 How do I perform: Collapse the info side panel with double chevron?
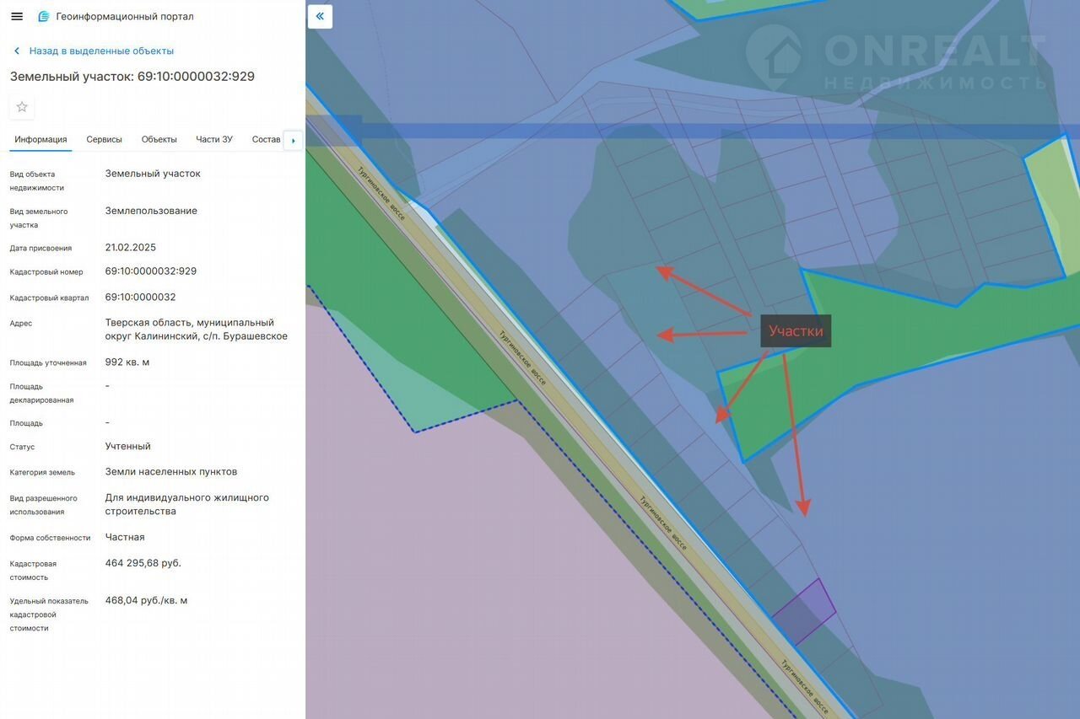point(320,16)
